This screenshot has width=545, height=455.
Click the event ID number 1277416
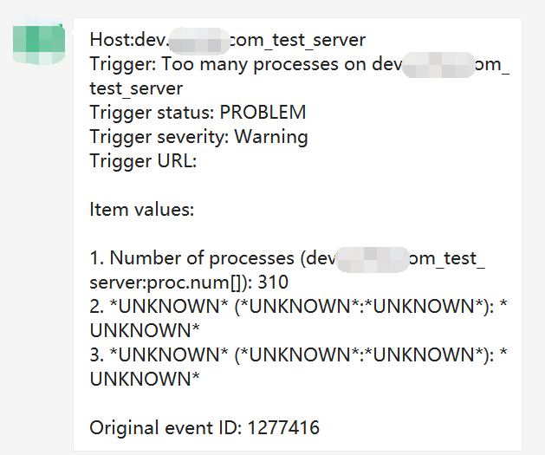[283, 427]
